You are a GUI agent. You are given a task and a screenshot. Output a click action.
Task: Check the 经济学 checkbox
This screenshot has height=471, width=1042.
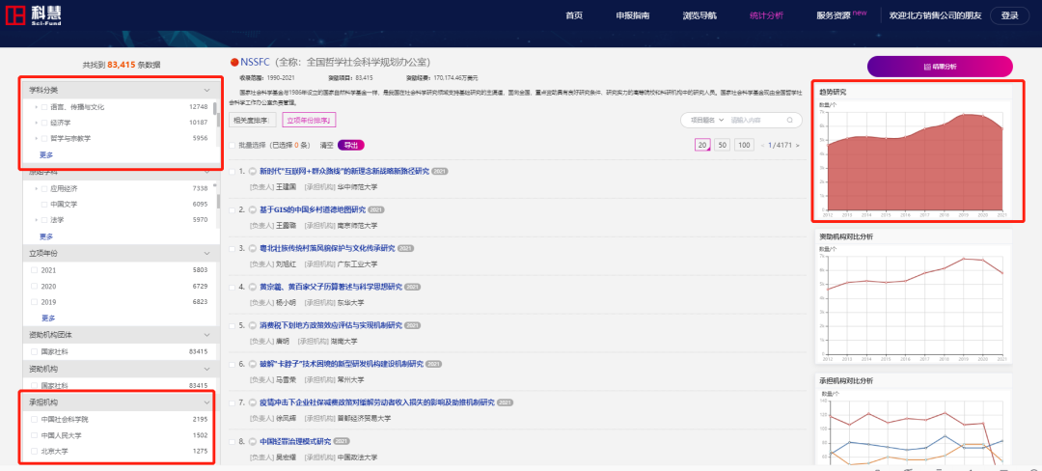point(44,123)
